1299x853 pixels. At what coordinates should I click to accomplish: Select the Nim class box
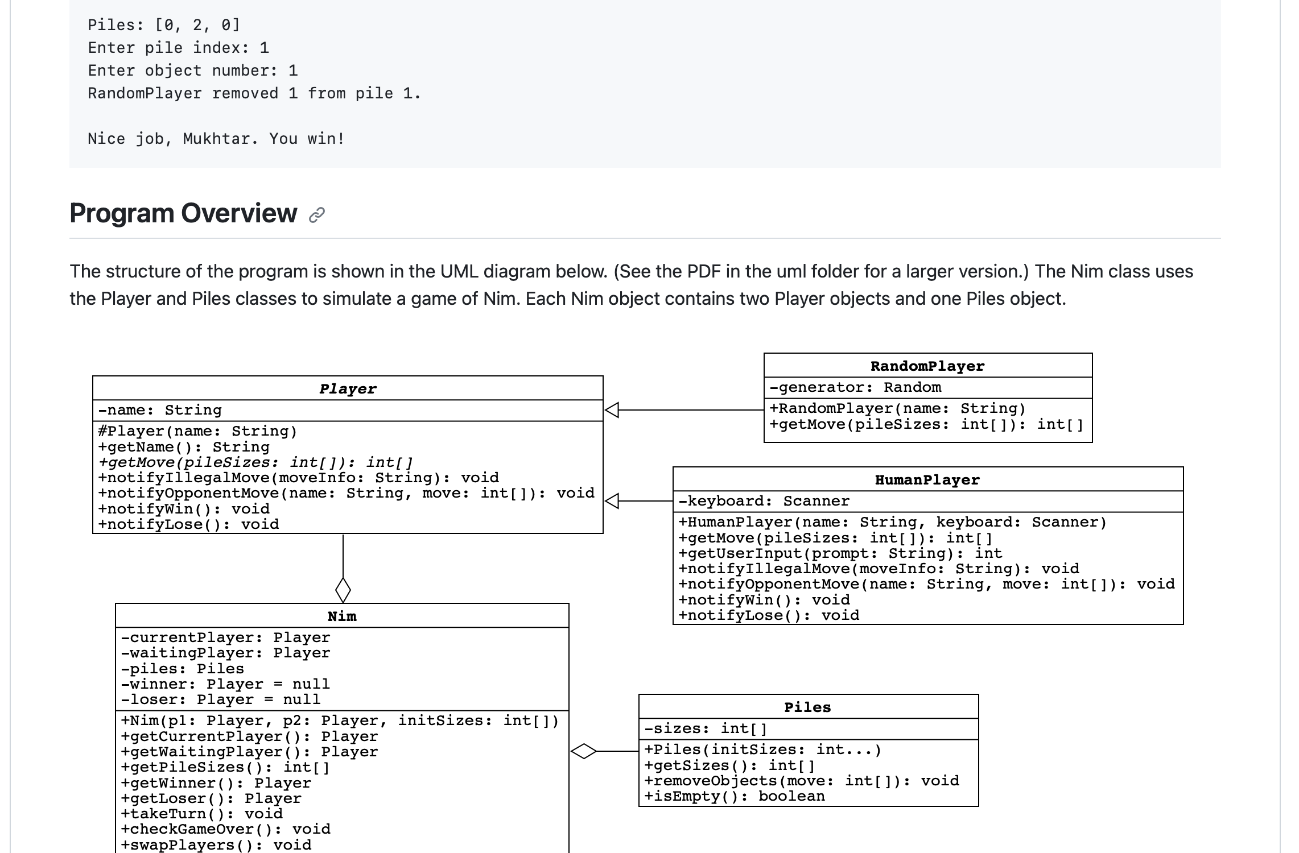[x=342, y=616]
